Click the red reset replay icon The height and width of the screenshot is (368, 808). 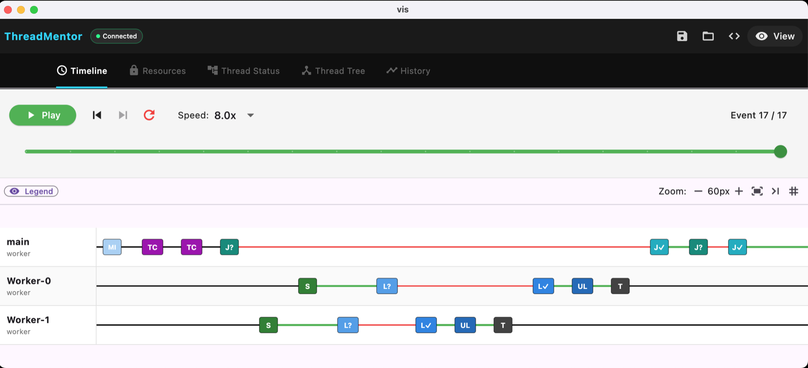click(149, 115)
